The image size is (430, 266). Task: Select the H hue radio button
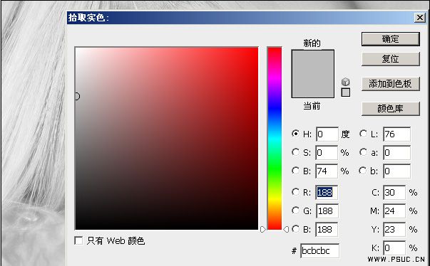(x=295, y=134)
